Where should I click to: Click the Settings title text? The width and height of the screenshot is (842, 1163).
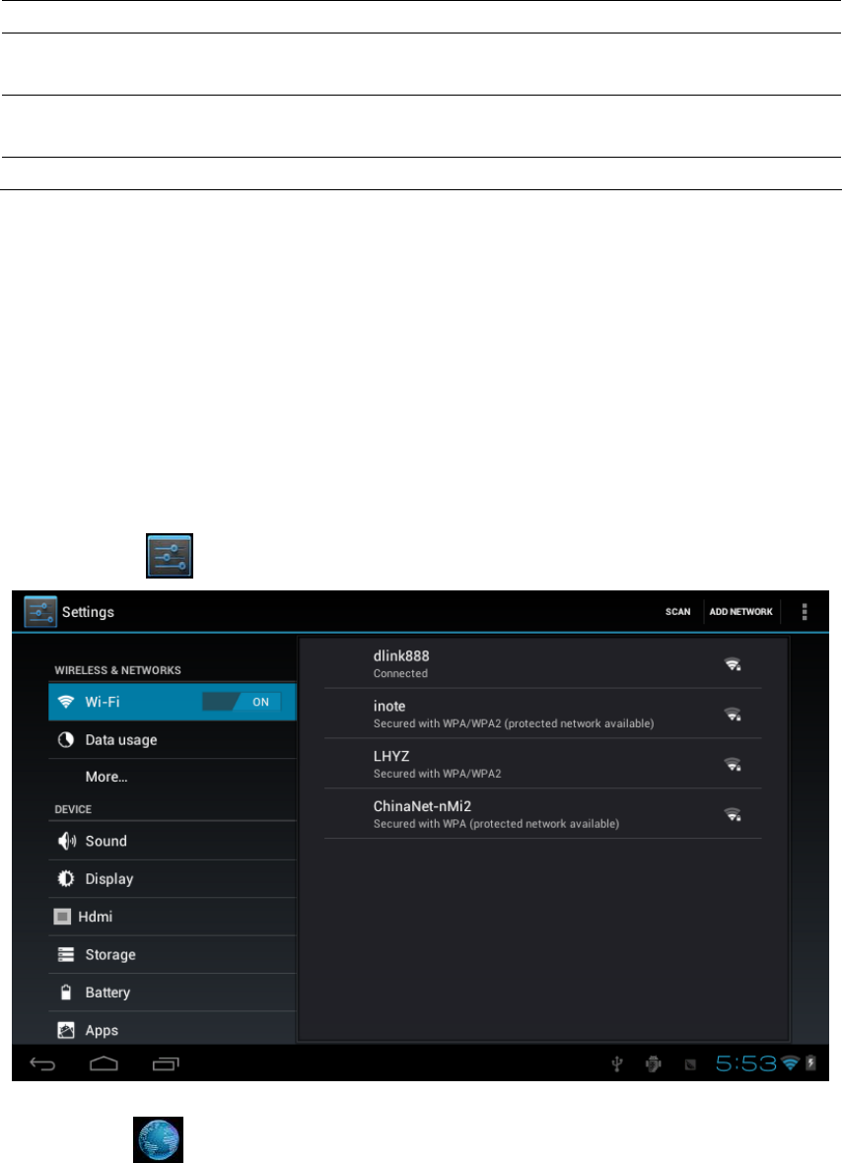click(88, 612)
